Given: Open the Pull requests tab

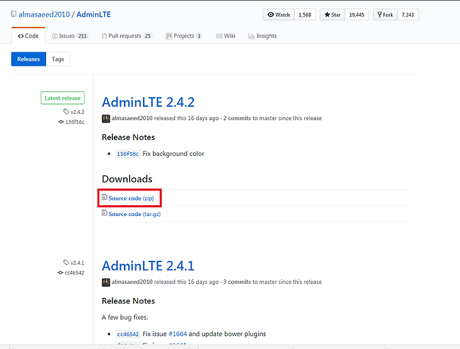Looking at the screenshot, I should tap(126, 36).
